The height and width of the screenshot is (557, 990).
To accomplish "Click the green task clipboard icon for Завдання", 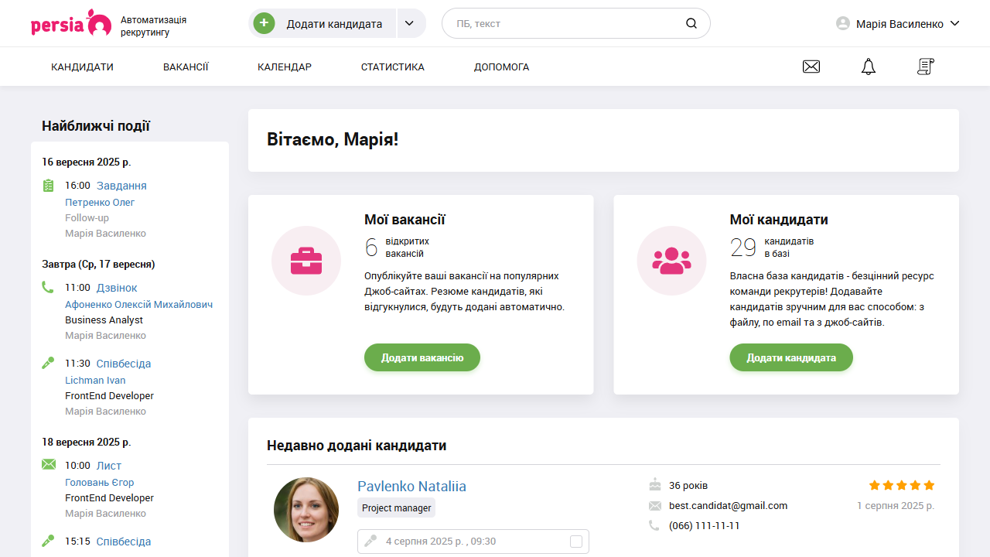I will (x=49, y=185).
